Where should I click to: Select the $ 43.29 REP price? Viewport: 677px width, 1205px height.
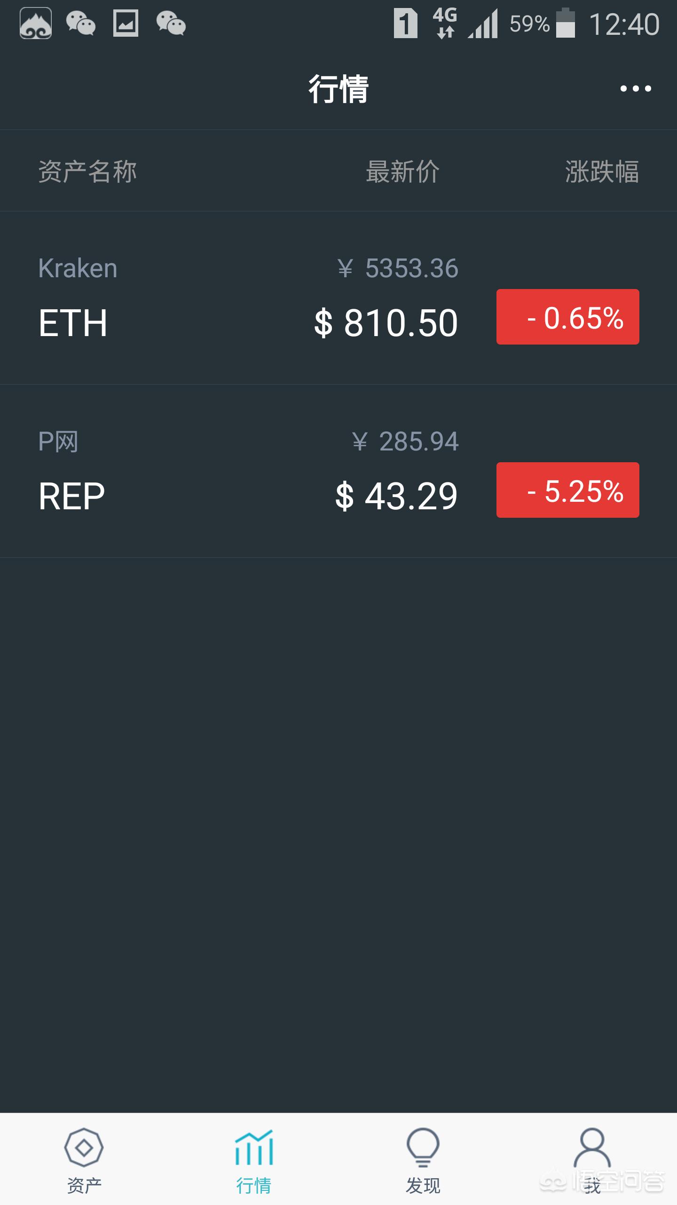pyautogui.click(x=396, y=496)
